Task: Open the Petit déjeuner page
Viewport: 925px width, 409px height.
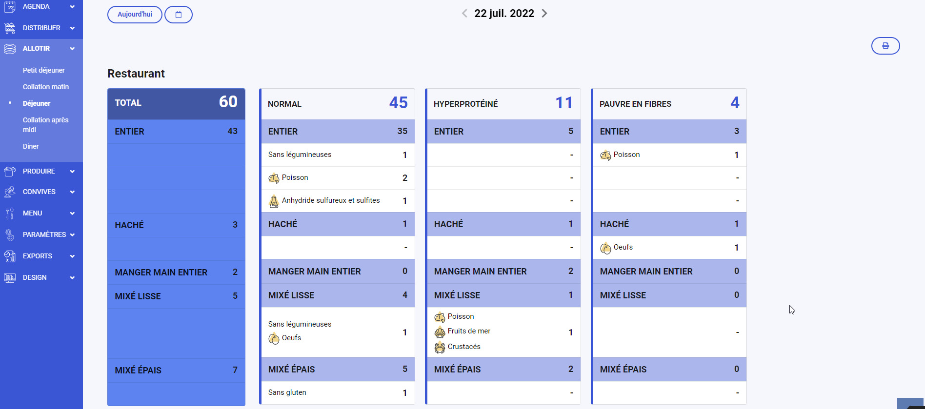Action: click(x=43, y=70)
